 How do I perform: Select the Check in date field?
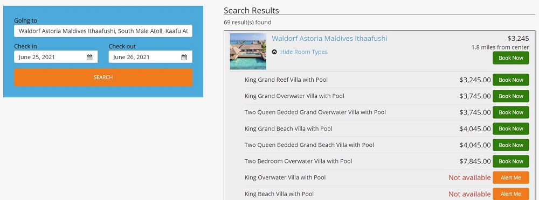(56, 57)
